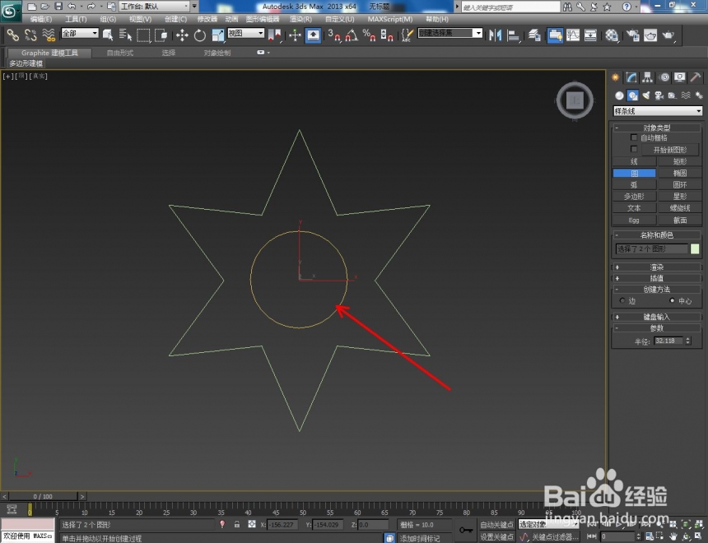Image resolution: width=708 pixels, height=543 pixels.
Task: Pick Rectangular Selection Region tool
Action: click(x=143, y=35)
